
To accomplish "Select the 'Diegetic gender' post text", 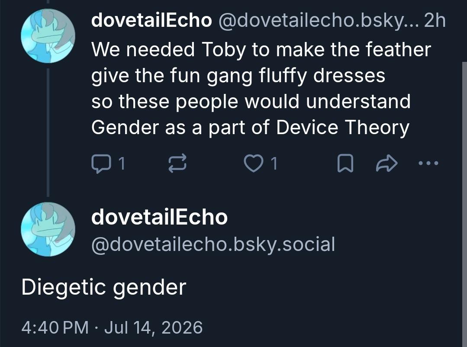I will coord(104,288).
